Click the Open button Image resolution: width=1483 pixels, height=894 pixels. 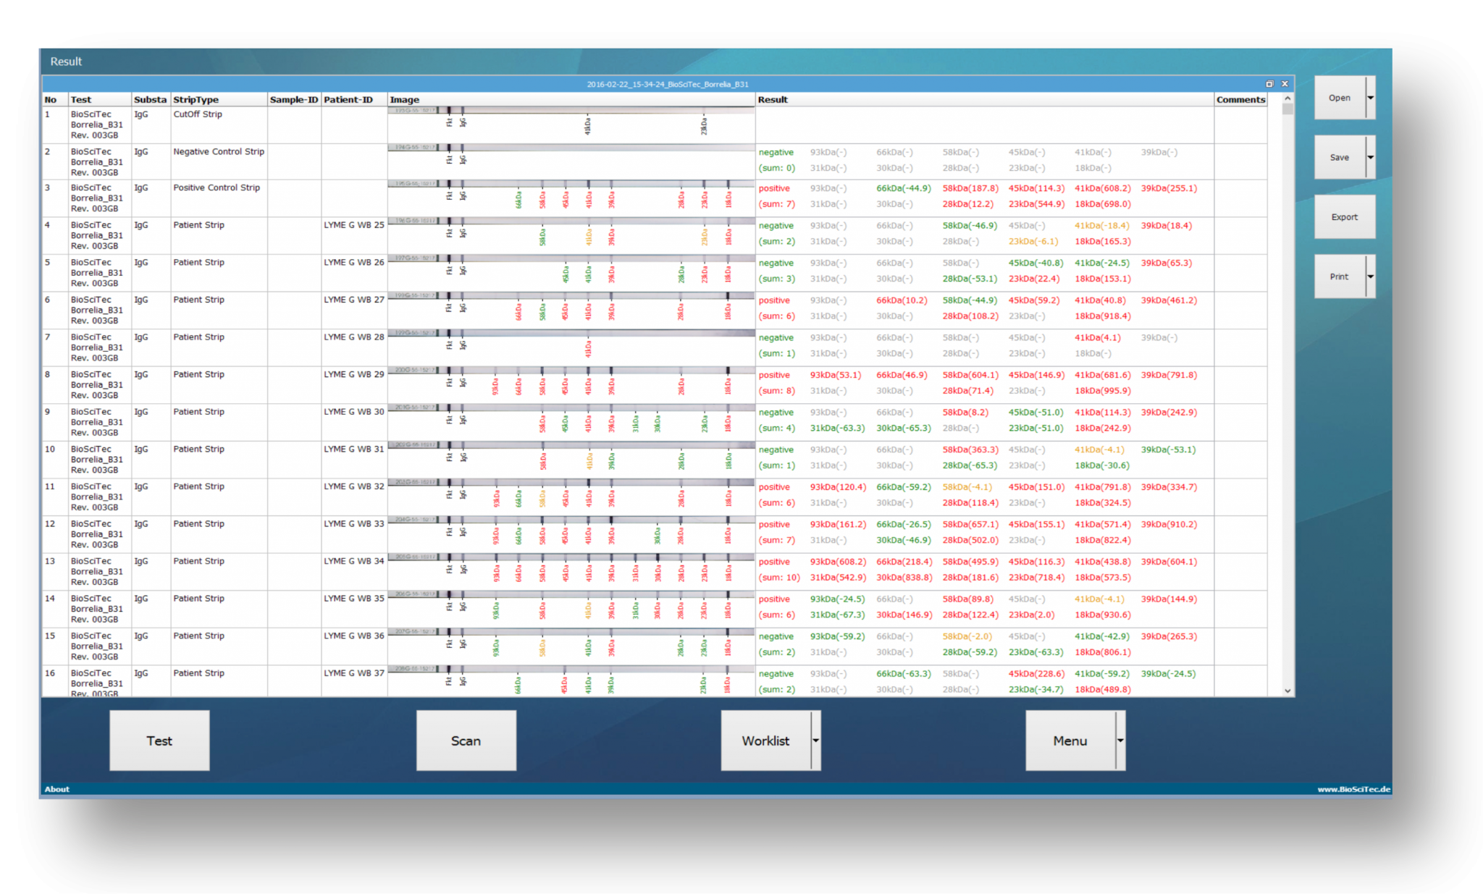[x=1339, y=98]
